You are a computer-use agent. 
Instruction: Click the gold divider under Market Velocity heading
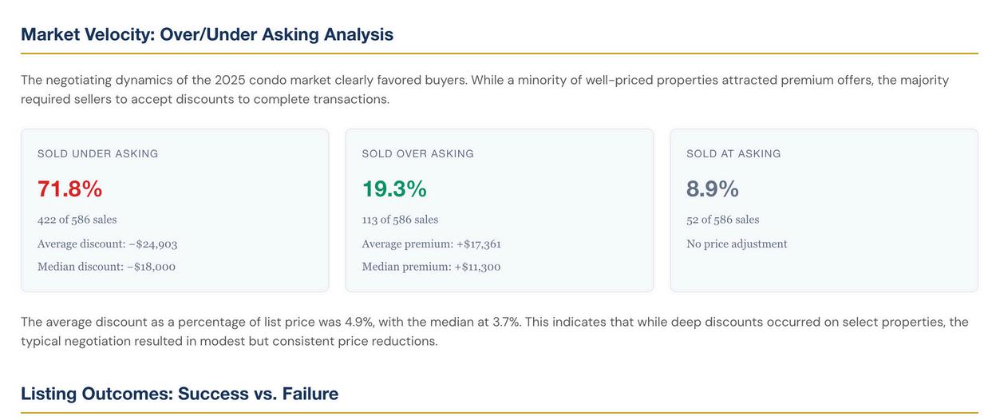click(x=499, y=53)
